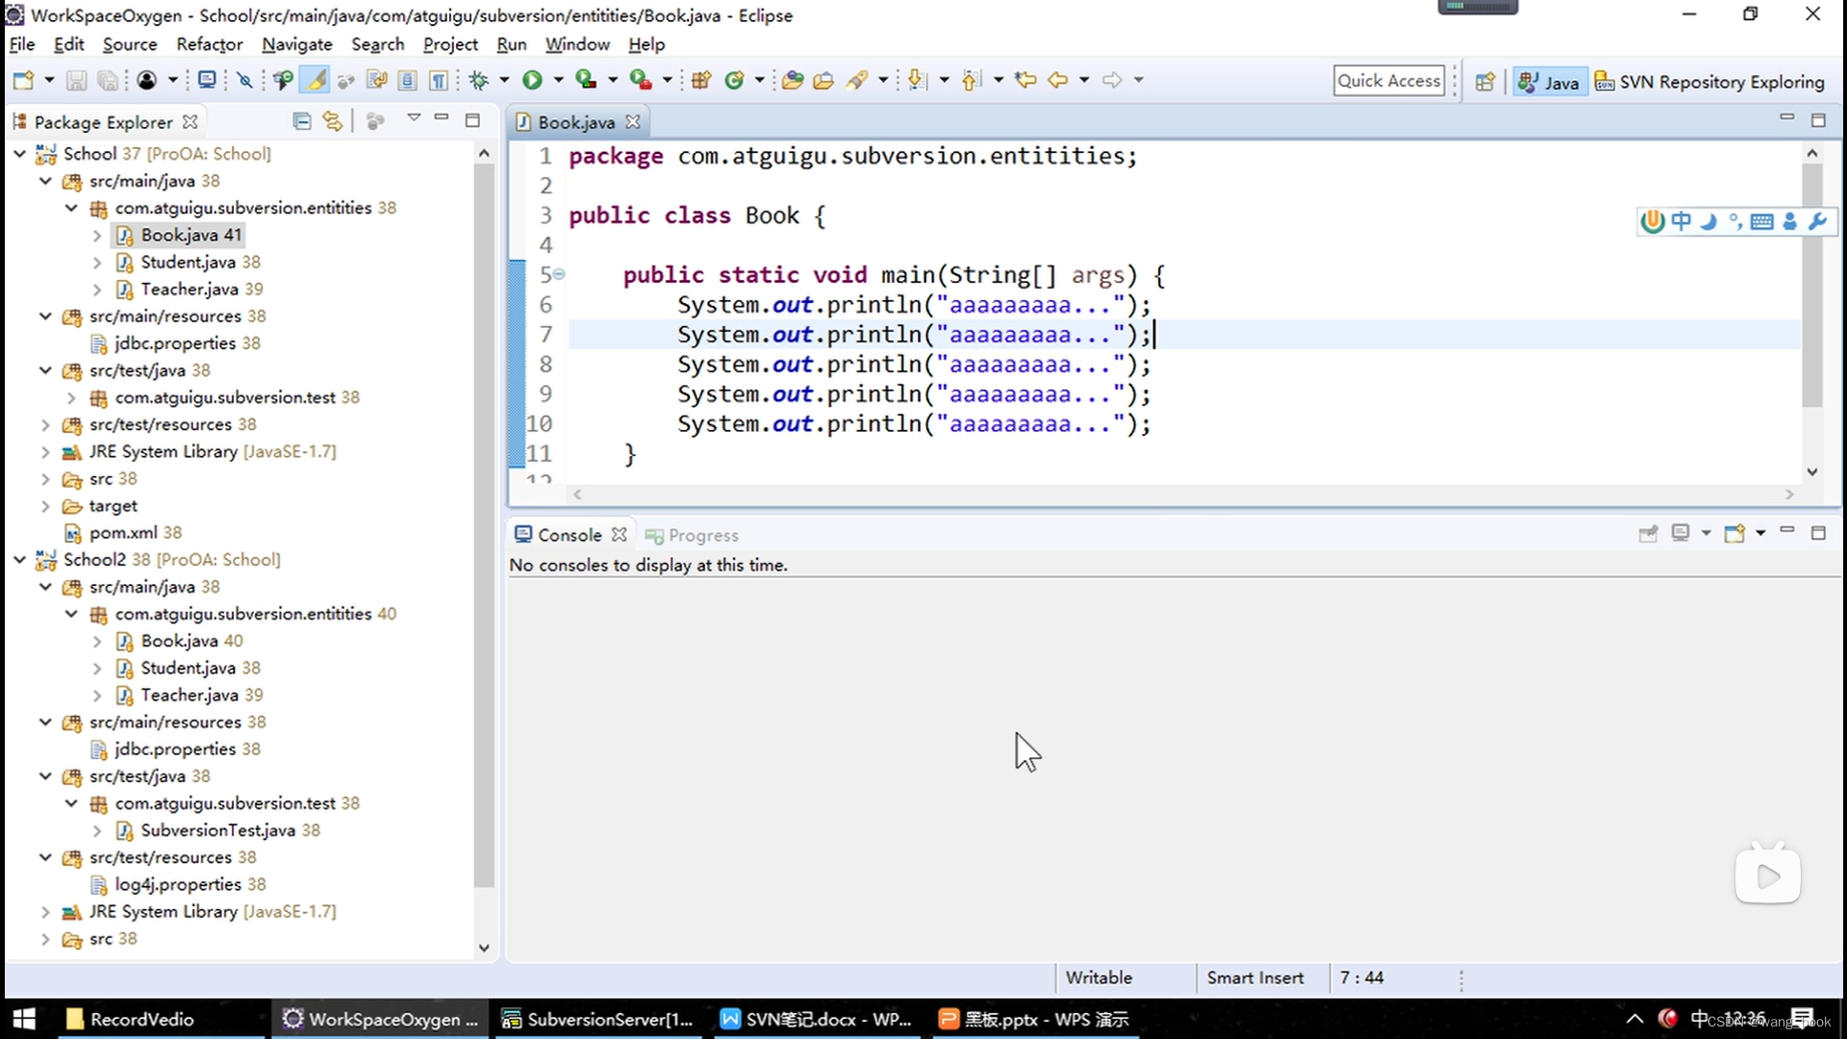Click Display Selected Console icon
This screenshot has width=1847, height=1039.
1681,533
